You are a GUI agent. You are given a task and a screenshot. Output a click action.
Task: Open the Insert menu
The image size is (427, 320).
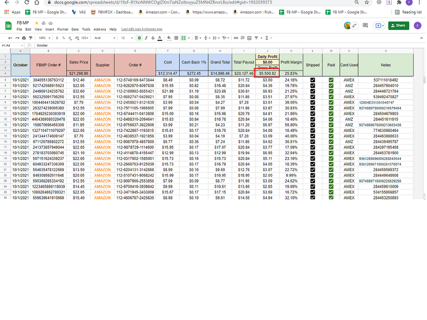(50, 29)
